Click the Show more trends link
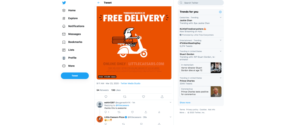The width and height of the screenshot is (284, 125). pos(185,103)
